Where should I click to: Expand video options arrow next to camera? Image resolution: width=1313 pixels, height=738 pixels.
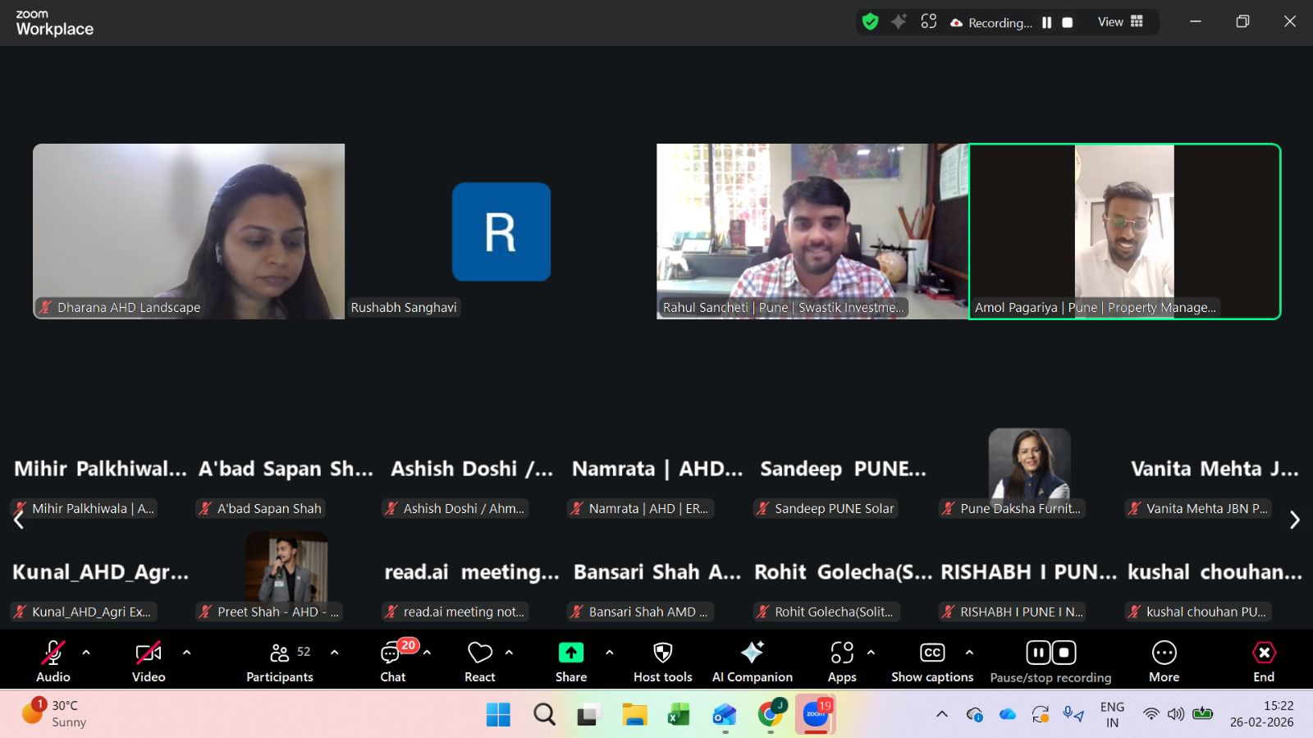pos(186,653)
